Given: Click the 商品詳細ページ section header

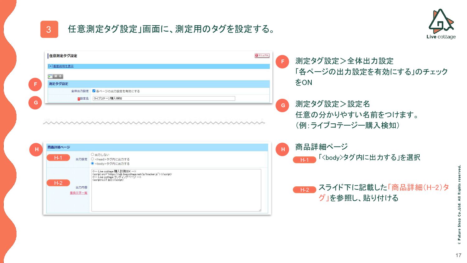Looking at the screenshot, I should pos(157,147).
